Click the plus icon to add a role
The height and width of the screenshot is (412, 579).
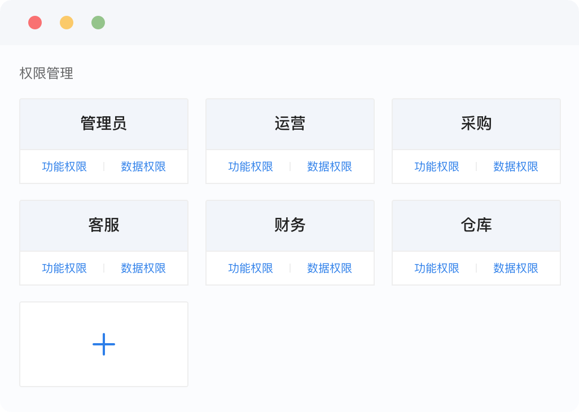tap(104, 344)
